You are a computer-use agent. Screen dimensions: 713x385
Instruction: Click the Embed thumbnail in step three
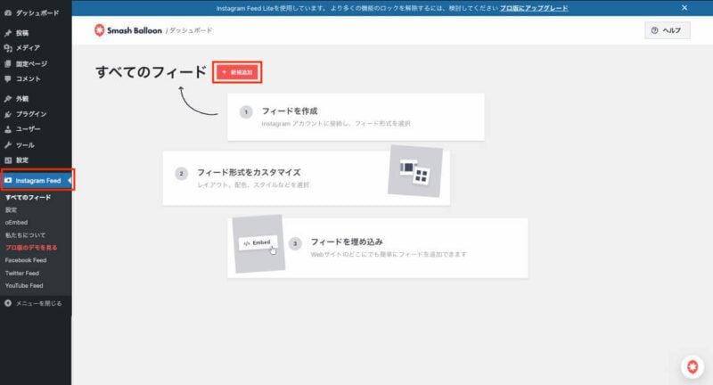(x=258, y=242)
